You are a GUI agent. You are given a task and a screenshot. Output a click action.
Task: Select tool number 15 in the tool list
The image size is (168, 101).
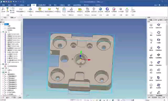tap(13, 62)
